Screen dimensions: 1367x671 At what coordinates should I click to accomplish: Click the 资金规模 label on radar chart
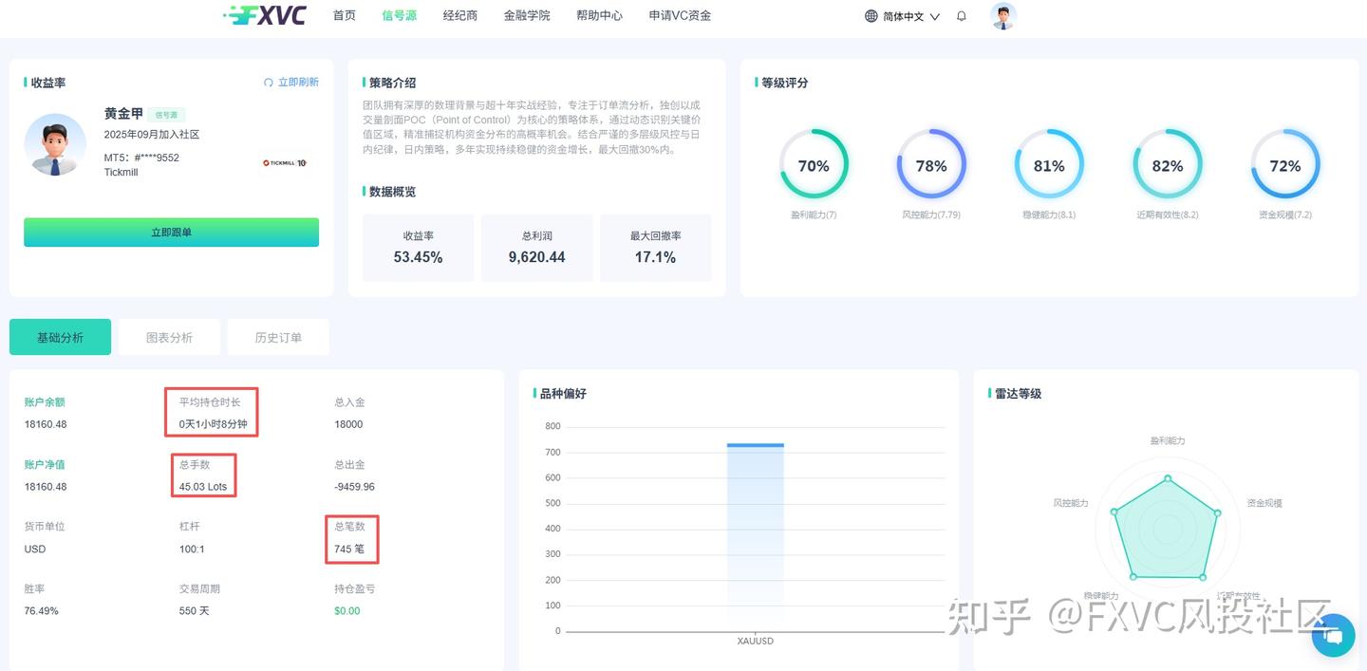point(1264,503)
